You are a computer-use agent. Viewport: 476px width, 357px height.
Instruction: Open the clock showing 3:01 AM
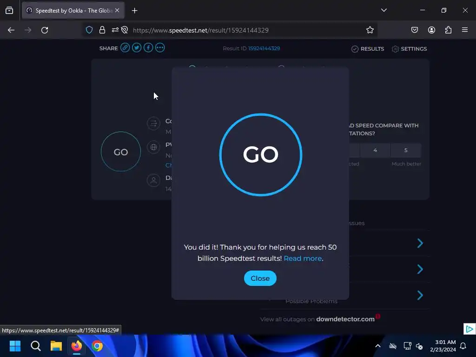tap(443, 346)
